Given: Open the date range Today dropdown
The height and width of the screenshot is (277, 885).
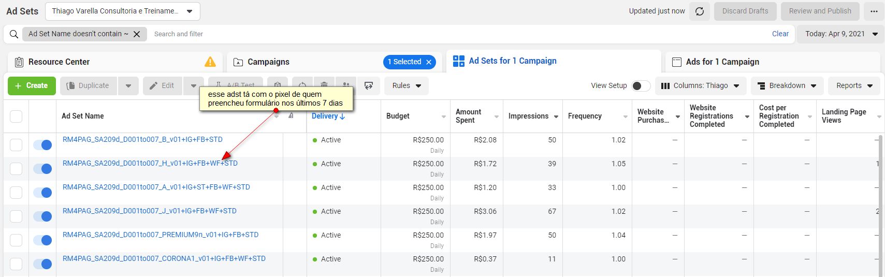Looking at the screenshot, I should [x=841, y=34].
